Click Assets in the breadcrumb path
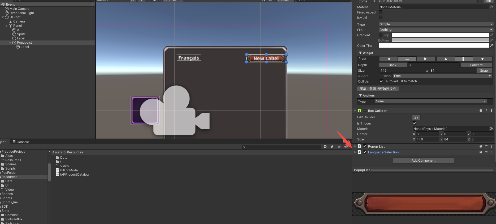This screenshot has height=224, width=496. [x=57, y=152]
